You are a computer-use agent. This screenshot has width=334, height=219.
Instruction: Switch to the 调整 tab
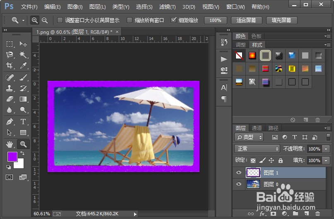tap(241, 45)
